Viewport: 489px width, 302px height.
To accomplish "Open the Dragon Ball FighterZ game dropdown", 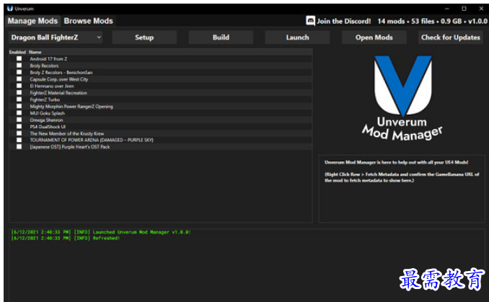I will (x=56, y=37).
